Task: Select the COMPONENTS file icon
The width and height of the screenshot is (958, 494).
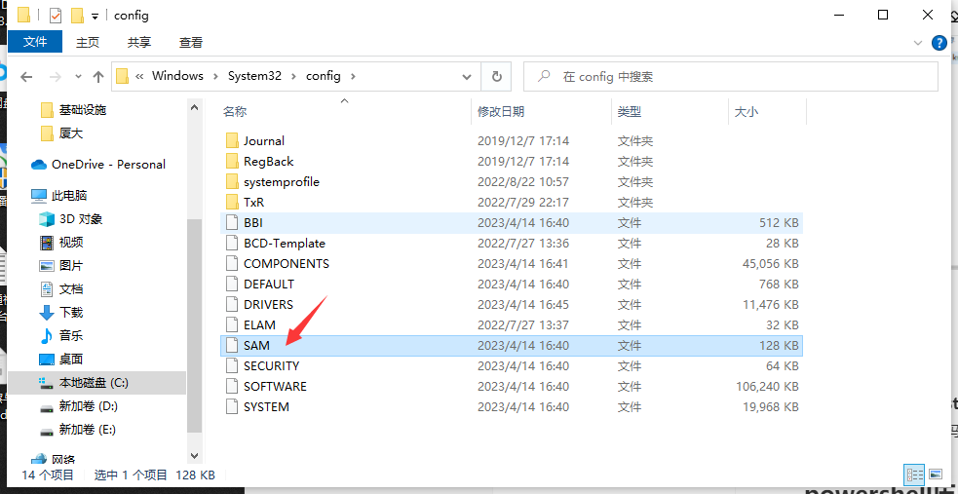Action: [x=231, y=264]
